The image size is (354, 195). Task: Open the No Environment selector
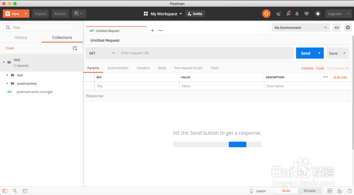tap(301, 28)
